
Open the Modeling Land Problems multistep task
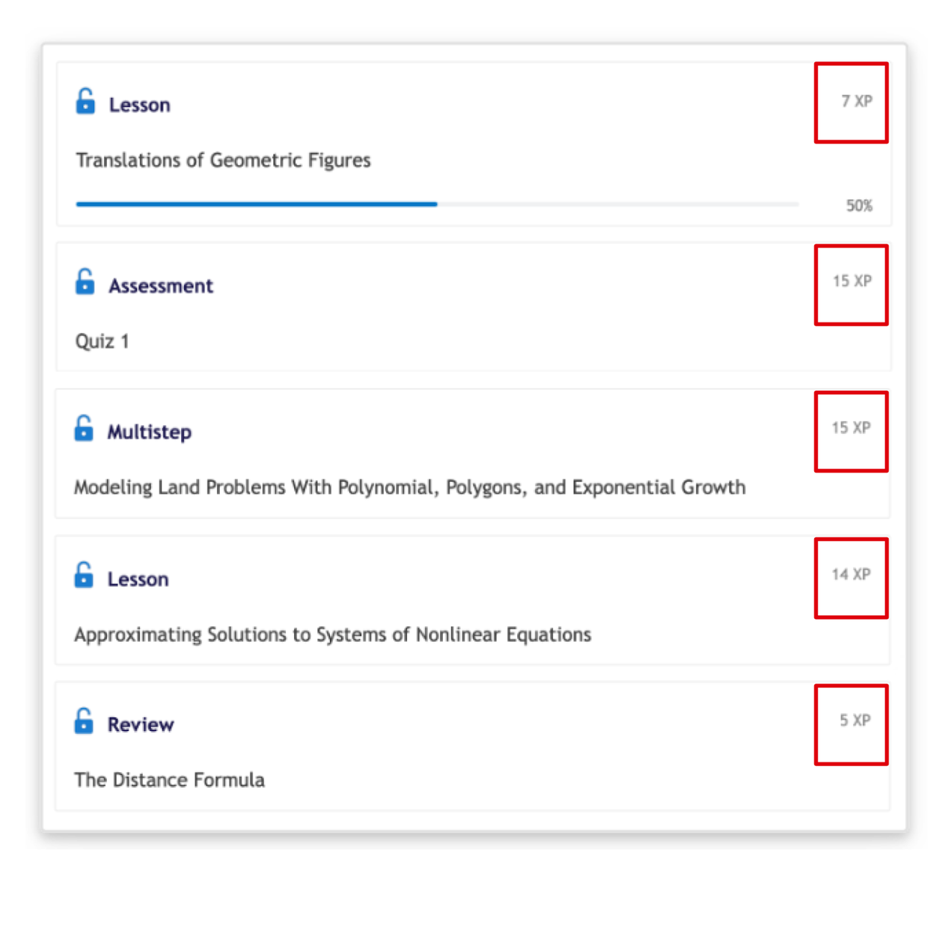click(x=409, y=488)
